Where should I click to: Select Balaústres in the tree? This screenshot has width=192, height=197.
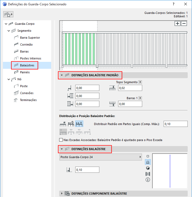coord(27,65)
